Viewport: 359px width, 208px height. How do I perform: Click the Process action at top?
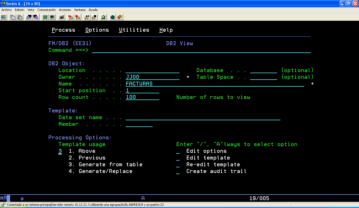point(63,30)
